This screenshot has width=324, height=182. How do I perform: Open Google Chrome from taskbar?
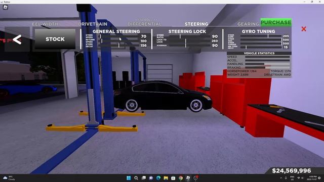181,178
